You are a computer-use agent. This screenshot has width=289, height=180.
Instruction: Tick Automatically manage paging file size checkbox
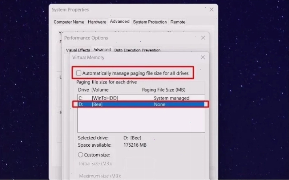[79, 73]
